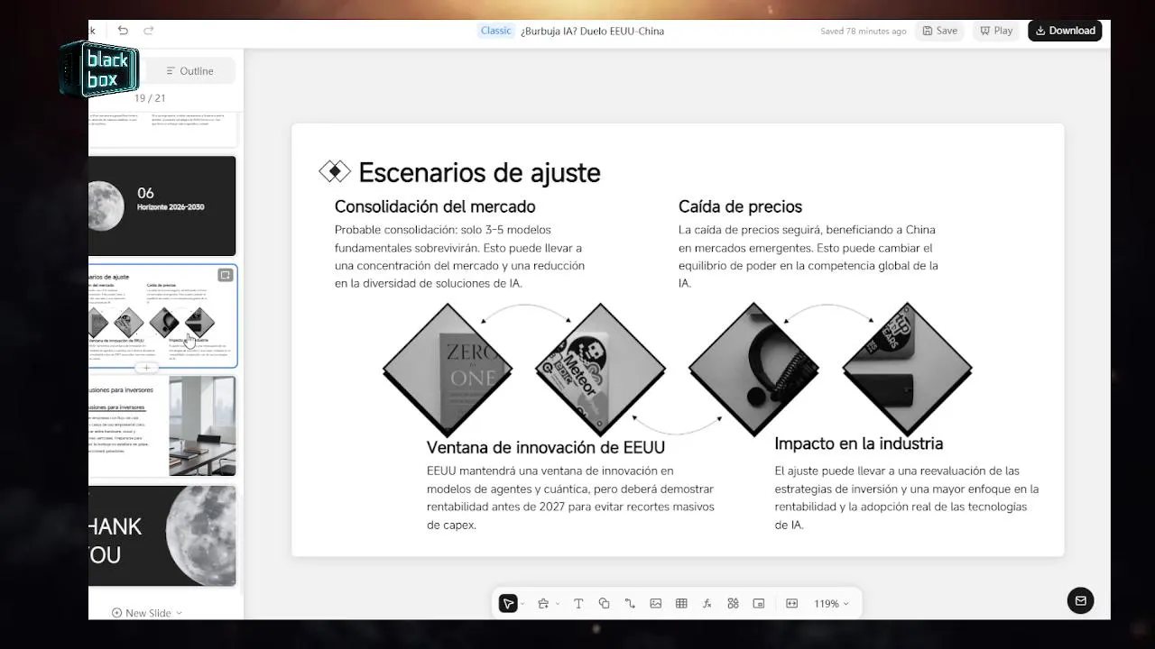Expand the New Slide options arrow
Image resolution: width=1155 pixels, height=649 pixels.
coord(179,613)
